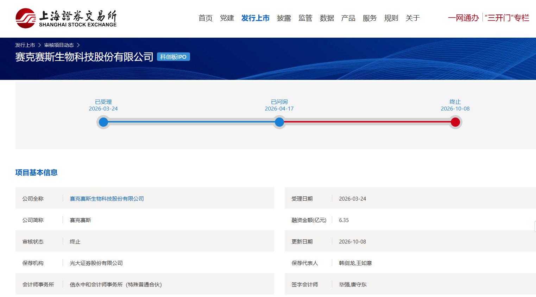Open the 赛克赛斯生物科技股份有限公司 company name link
The height and width of the screenshot is (297, 536).
coord(107,199)
